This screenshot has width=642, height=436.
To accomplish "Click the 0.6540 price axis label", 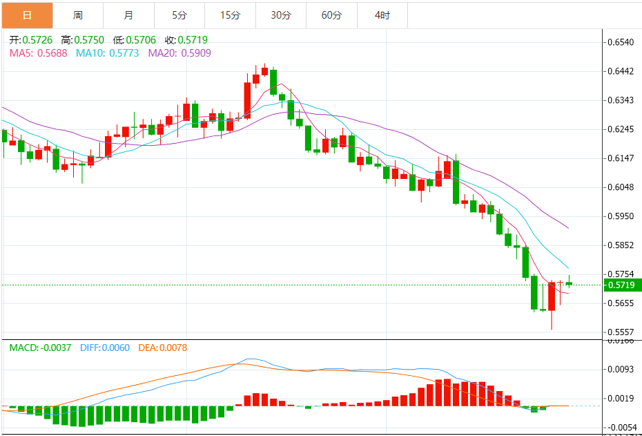I will tap(621, 42).
